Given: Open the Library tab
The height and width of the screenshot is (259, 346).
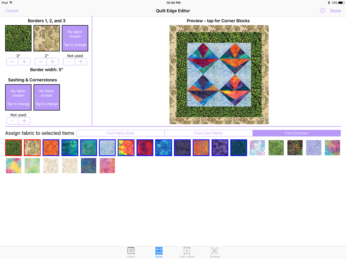Looking at the screenshot, I should [131, 252].
